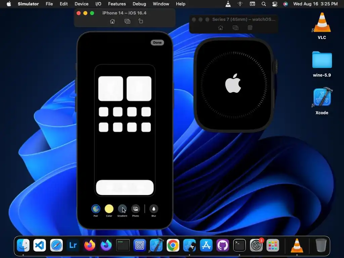
Task: Select the Gradient wallpaper option
Action: click(x=122, y=209)
